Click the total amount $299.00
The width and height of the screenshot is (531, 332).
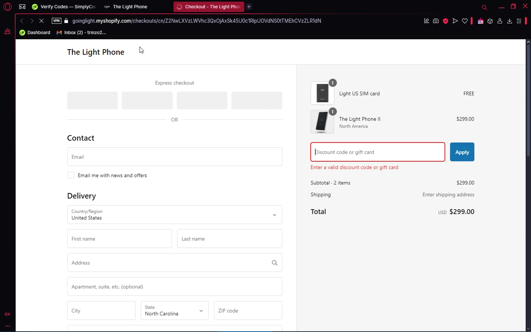click(462, 212)
